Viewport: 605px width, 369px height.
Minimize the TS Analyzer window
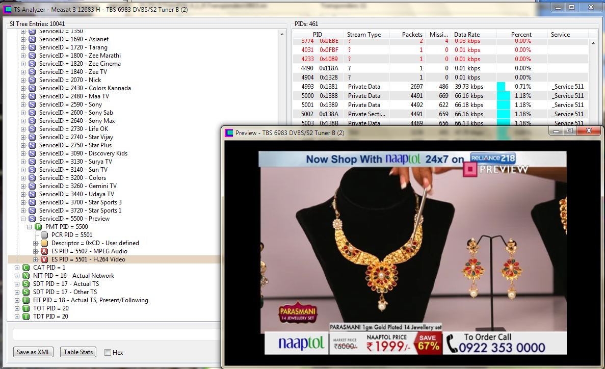(x=558, y=7)
